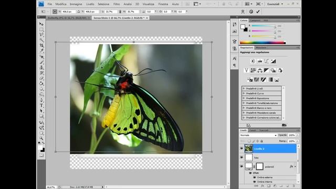
Task: Open the Essenziali workspace dropdown
Action: pos(275,4)
